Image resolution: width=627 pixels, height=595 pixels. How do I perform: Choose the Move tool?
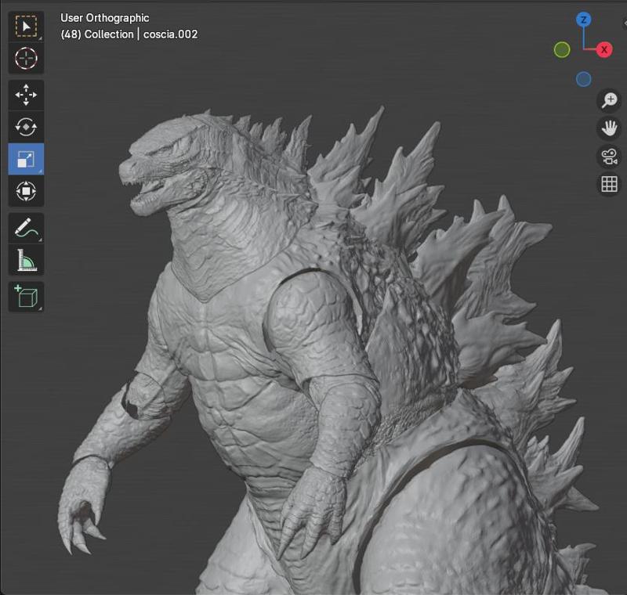pyautogui.click(x=26, y=96)
